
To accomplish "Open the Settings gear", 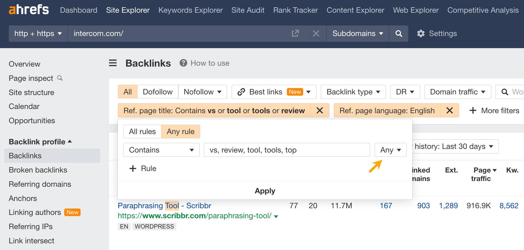I will 421,33.
